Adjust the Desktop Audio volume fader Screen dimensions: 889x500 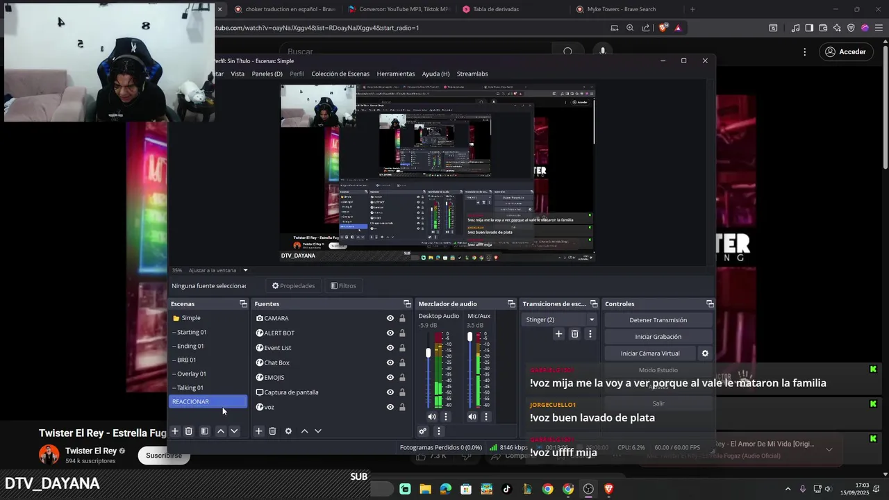click(x=429, y=353)
